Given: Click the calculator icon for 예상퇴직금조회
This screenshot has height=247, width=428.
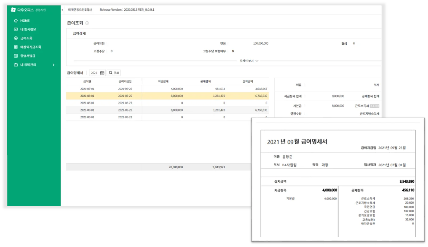Looking at the screenshot, I should pyautogui.click(x=16, y=47).
